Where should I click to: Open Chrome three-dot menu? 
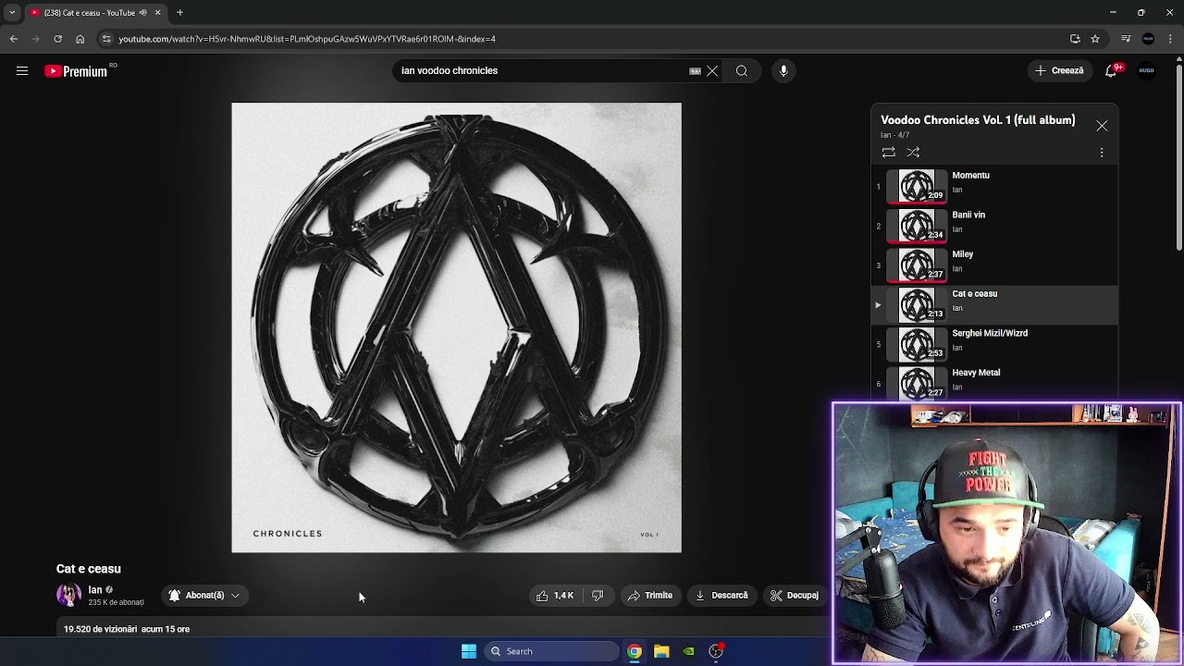1171,39
